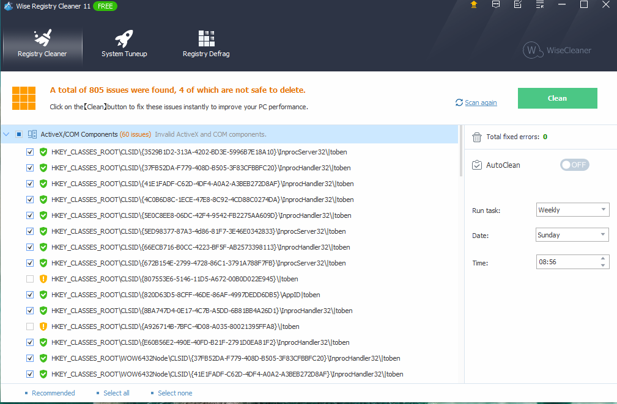Viewport: 617px width, 404px height.
Task: Check the {A926714B-7BFC entry checkbox
Action: pos(30,326)
